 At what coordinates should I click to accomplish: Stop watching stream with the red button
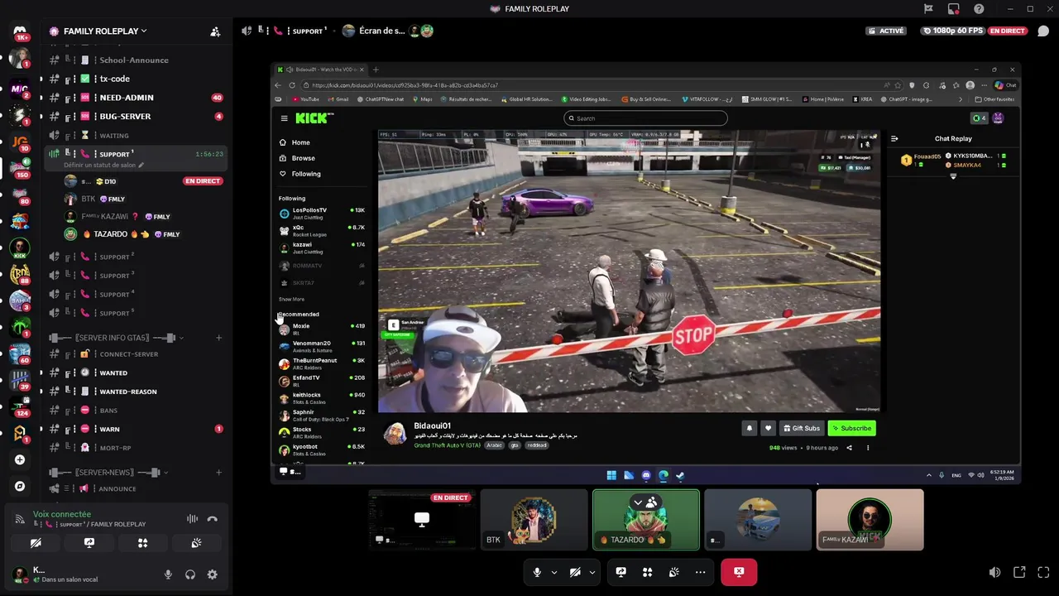click(x=739, y=572)
